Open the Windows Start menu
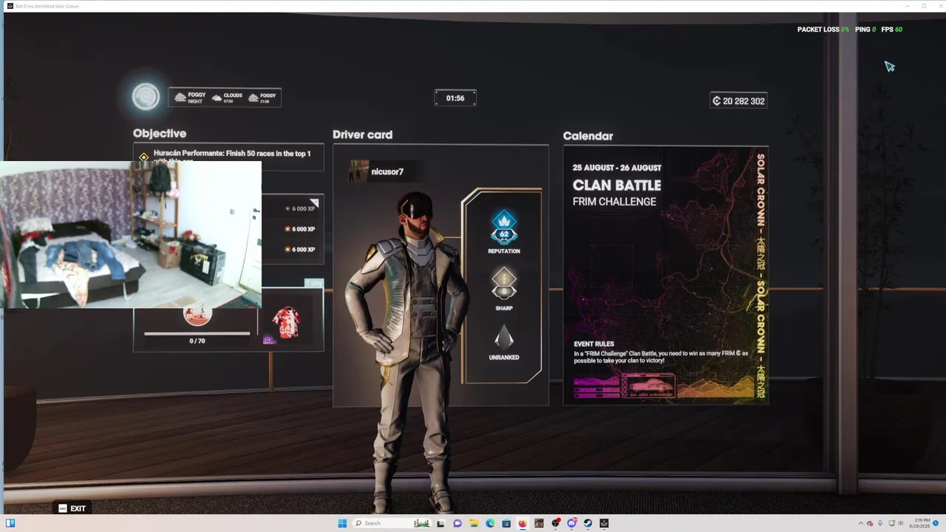The image size is (946, 532). [342, 523]
